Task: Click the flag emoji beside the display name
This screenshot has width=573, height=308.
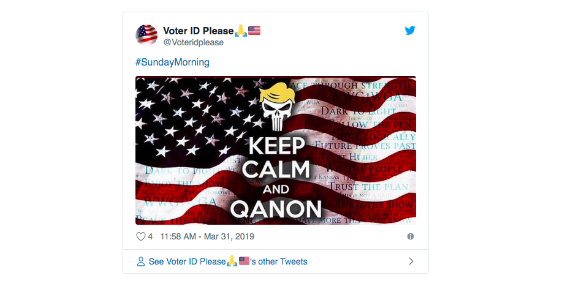Action: click(x=254, y=31)
